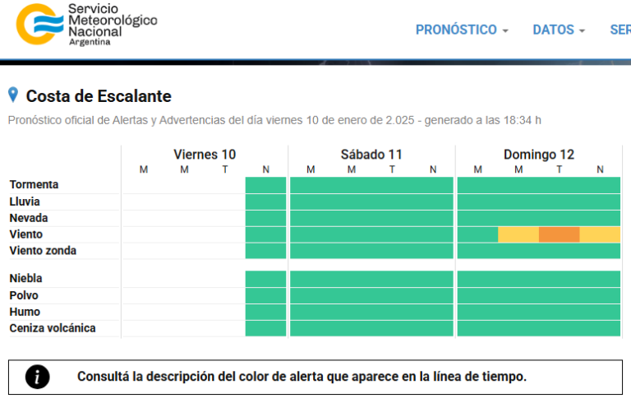Click green Lluvia bar under Sábado 11

pyautogui.click(x=371, y=201)
